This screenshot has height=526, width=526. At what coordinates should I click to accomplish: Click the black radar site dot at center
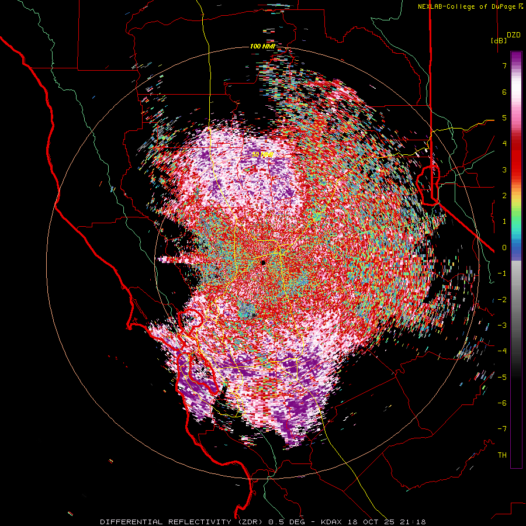pyautogui.click(x=264, y=262)
